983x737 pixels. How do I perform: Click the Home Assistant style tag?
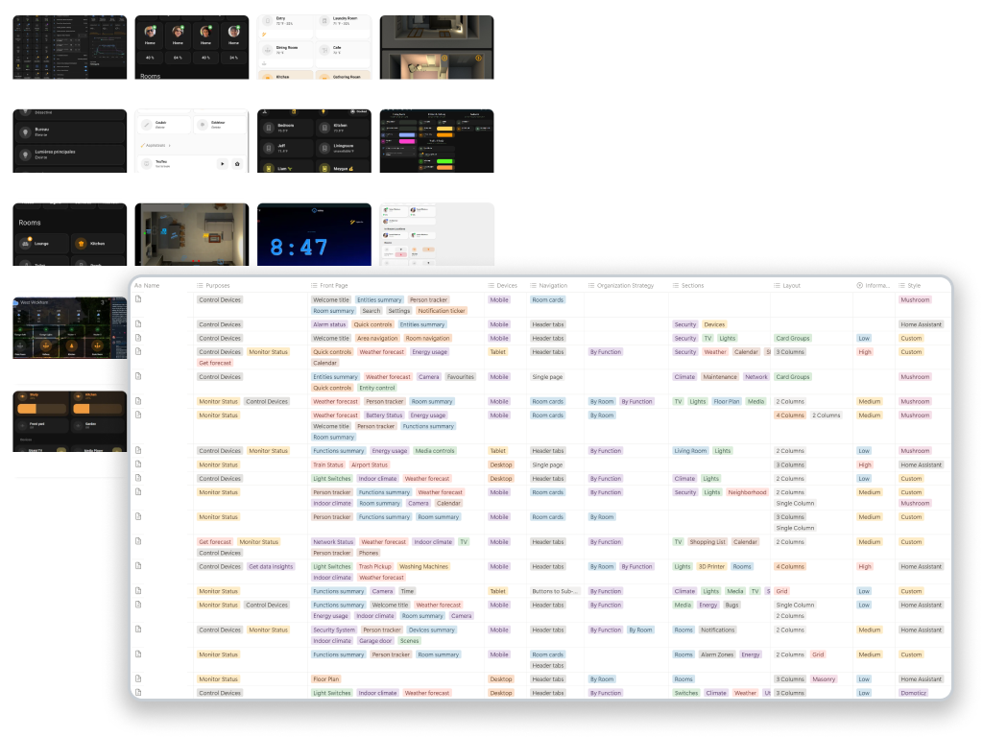(922, 324)
